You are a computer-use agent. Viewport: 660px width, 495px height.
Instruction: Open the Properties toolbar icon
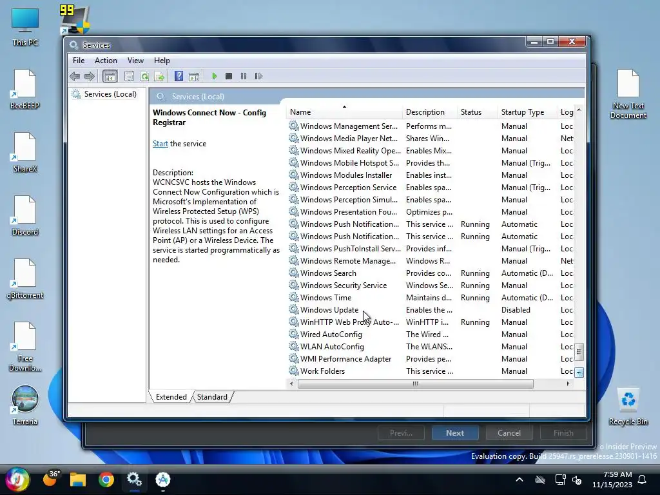coord(129,76)
